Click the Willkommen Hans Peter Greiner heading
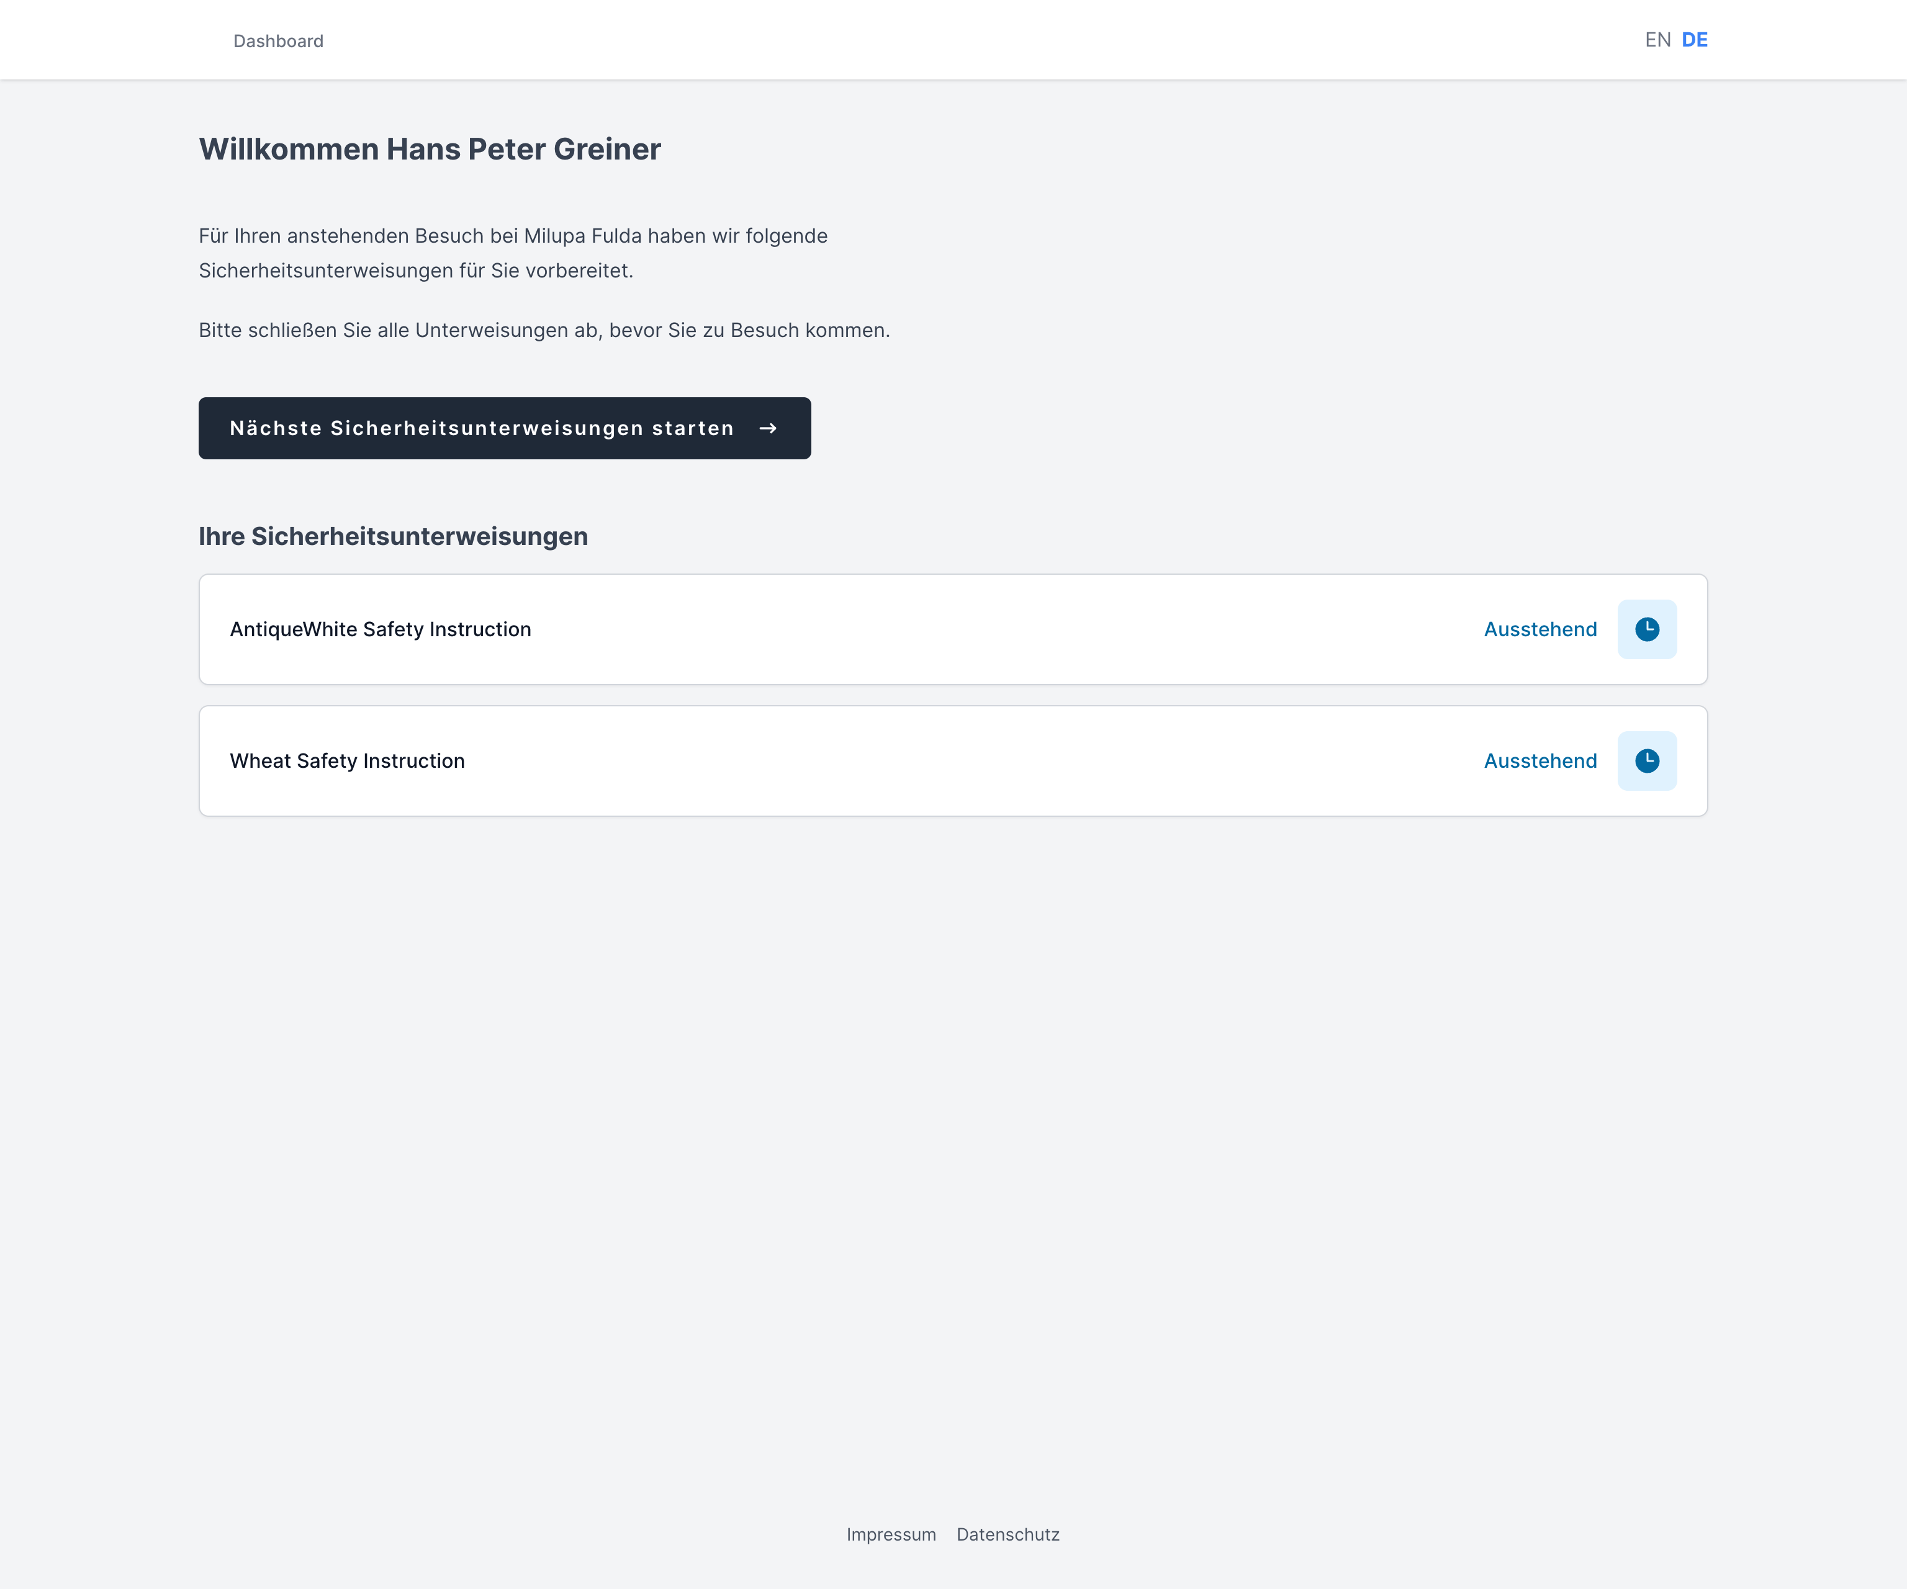The width and height of the screenshot is (1907, 1589). 430,149
